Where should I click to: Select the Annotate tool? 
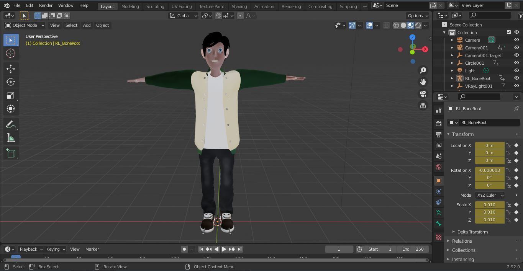pyautogui.click(x=11, y=124)
